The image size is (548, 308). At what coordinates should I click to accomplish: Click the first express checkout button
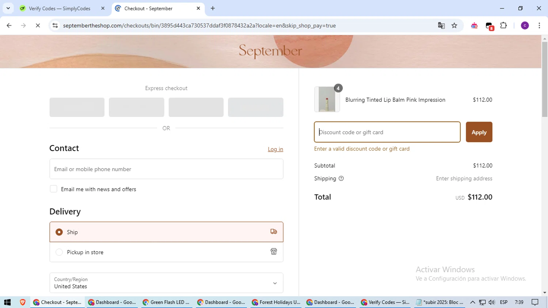pos(77,107)
